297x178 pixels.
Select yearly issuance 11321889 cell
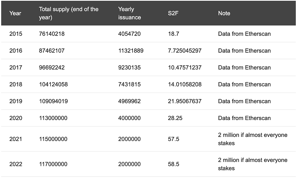pyautogui.click(x=131, y=51)
